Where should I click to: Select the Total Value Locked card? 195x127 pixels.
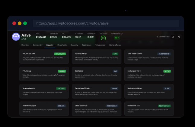pos(149,57)
